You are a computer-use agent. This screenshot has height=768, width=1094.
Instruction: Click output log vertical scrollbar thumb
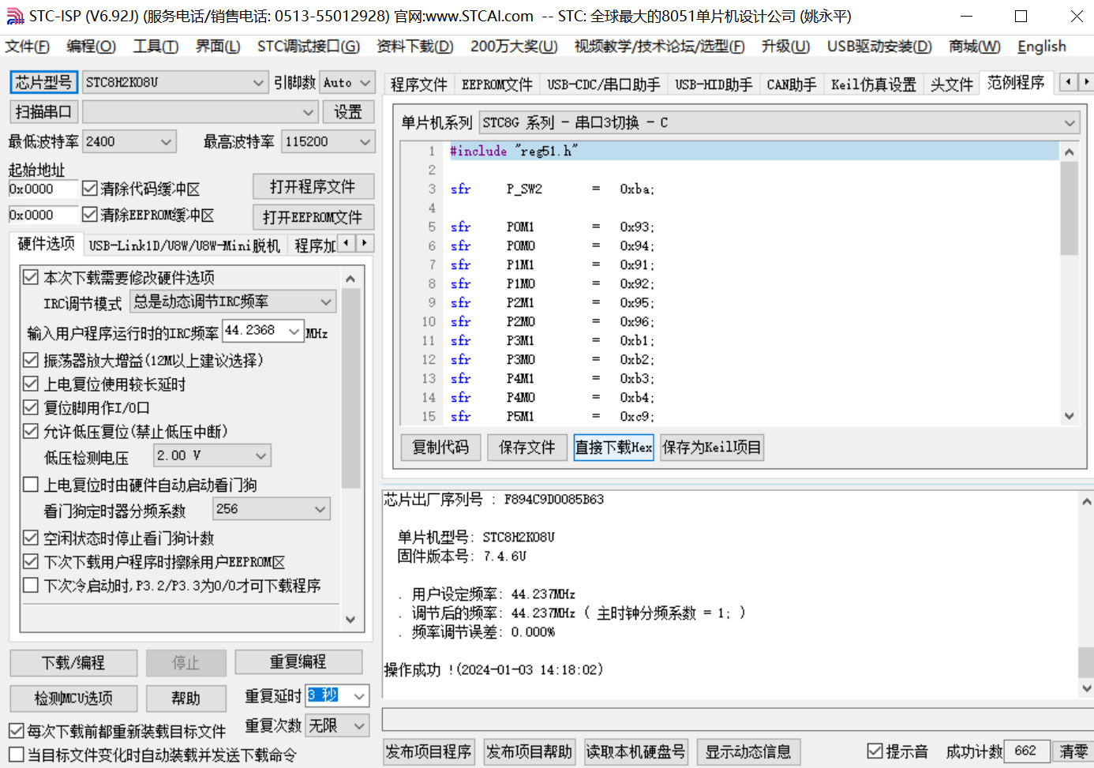(1086, 662)
